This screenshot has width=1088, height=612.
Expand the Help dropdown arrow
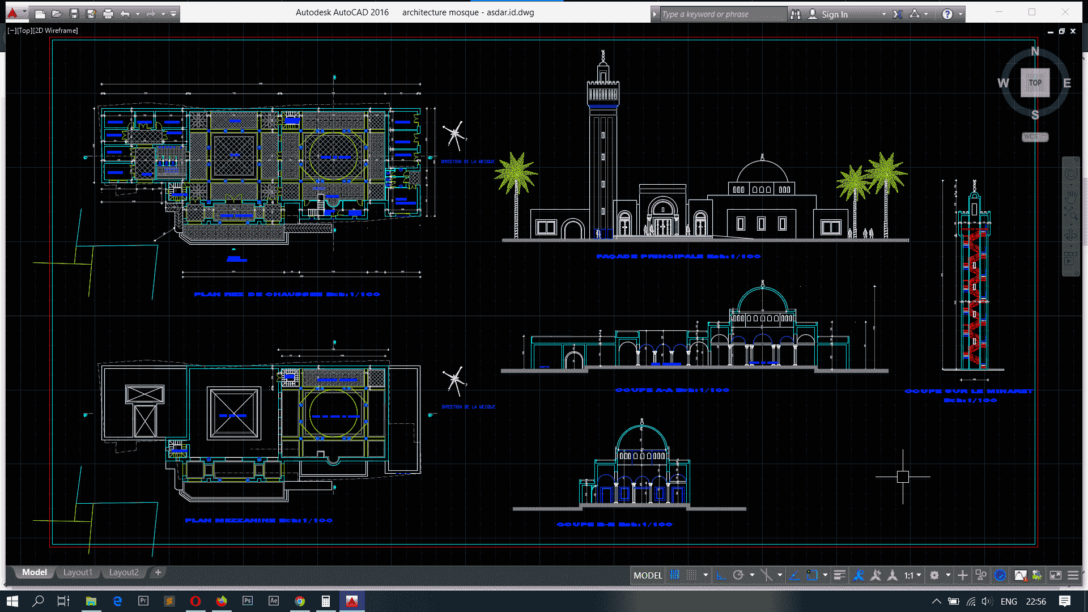tap(960, 14)
